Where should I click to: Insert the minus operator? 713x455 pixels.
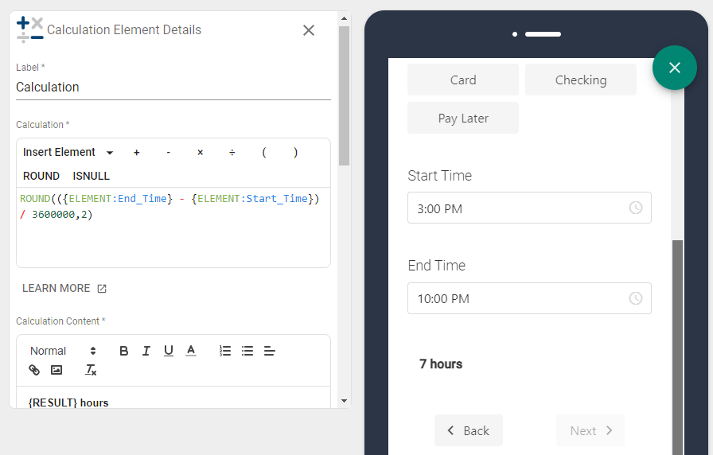(x=168, y=153)
